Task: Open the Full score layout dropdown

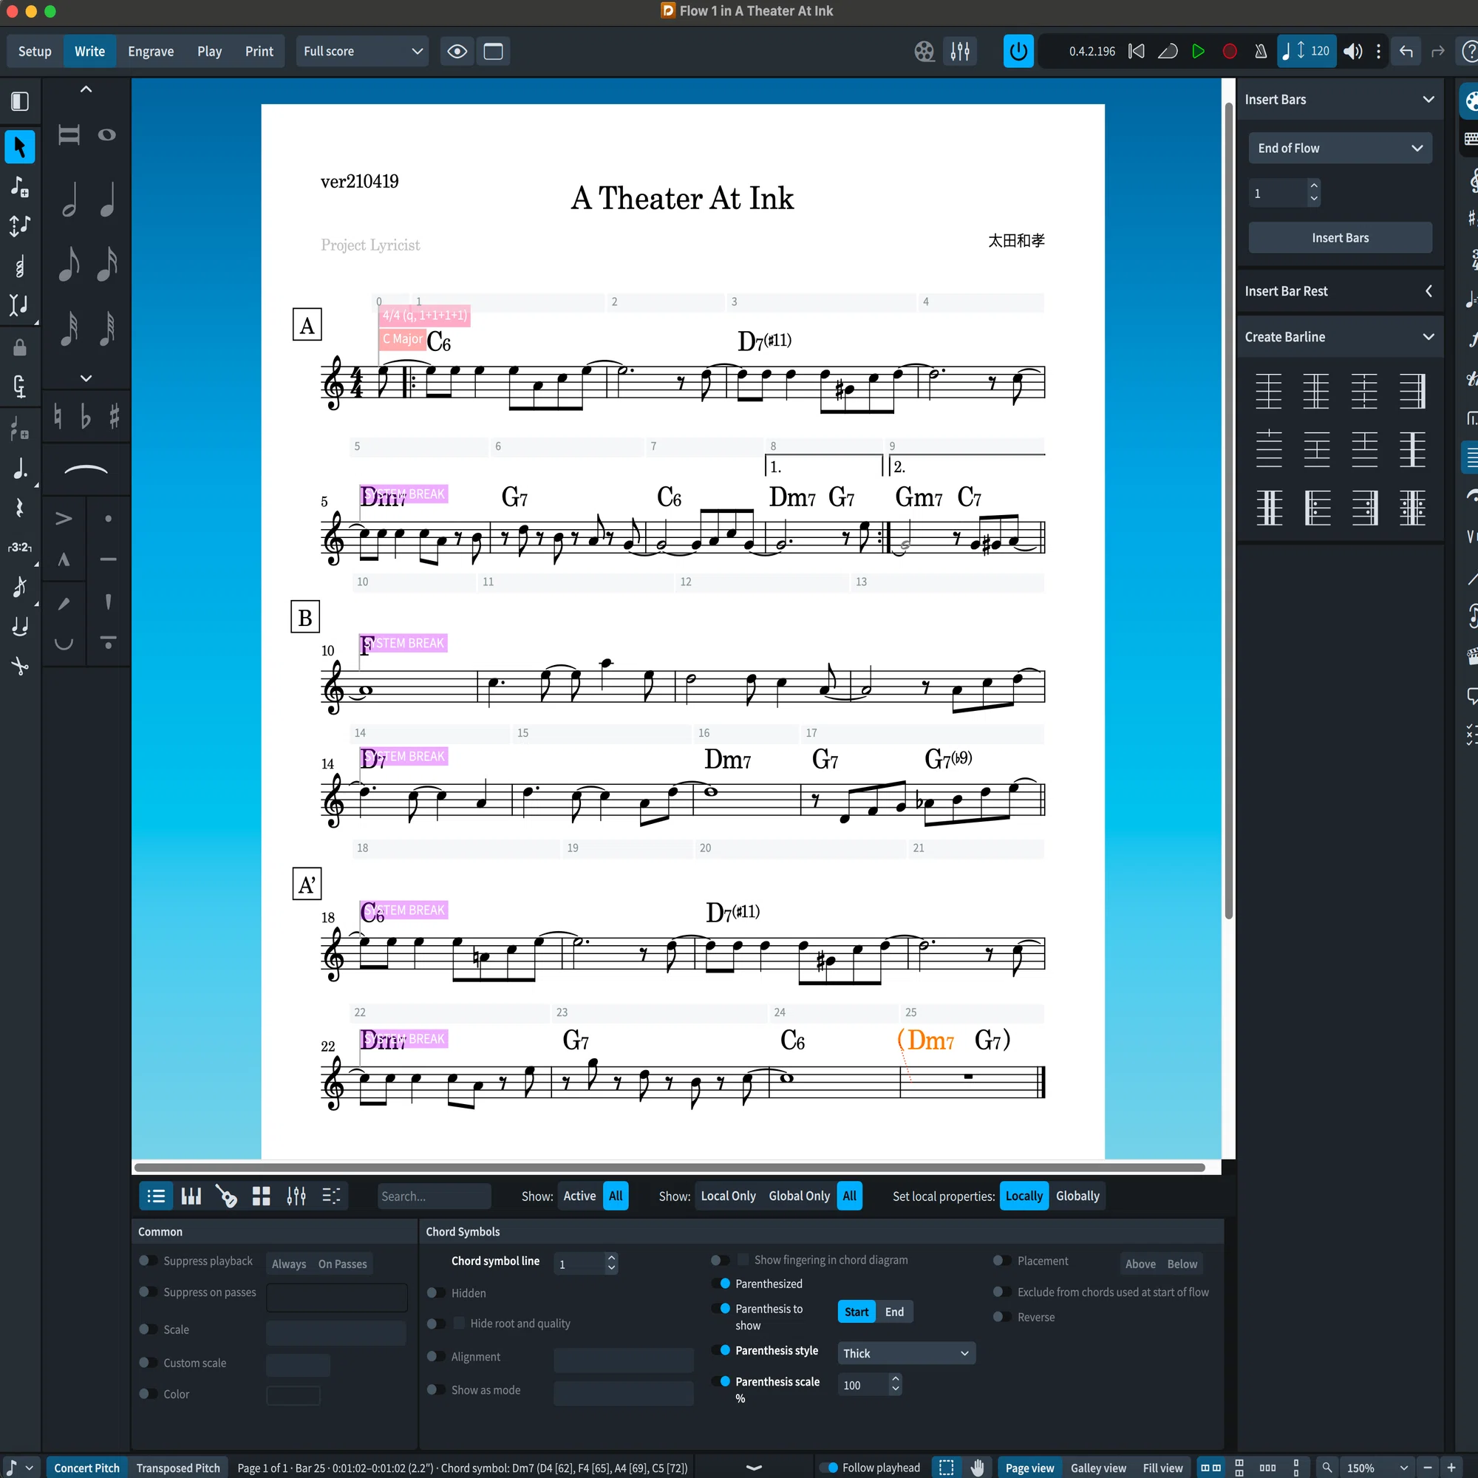Action: pos(362,51)
